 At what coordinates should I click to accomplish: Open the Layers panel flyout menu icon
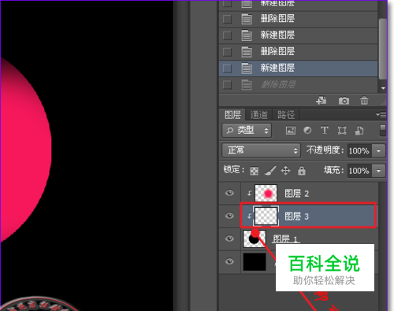coord(381,115)
